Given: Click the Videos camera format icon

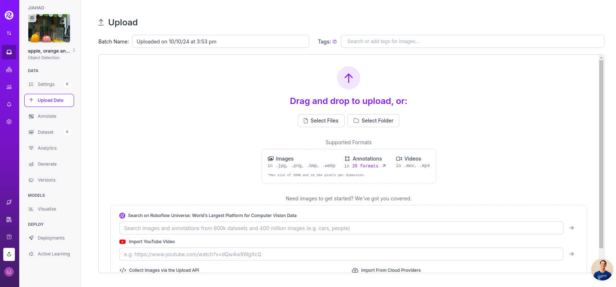Looking at the screenshot, I should [399, 159].
